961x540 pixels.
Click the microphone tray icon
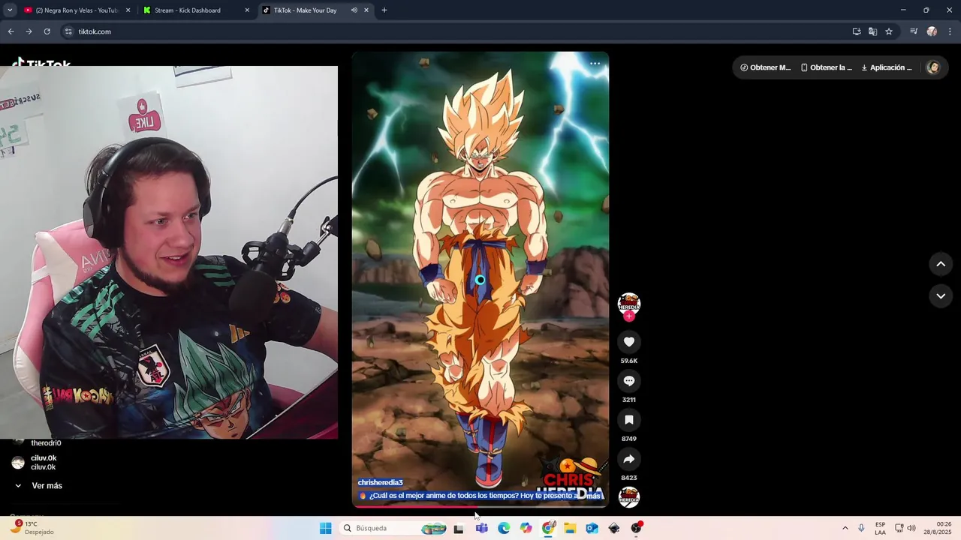[x=861, y=528]
